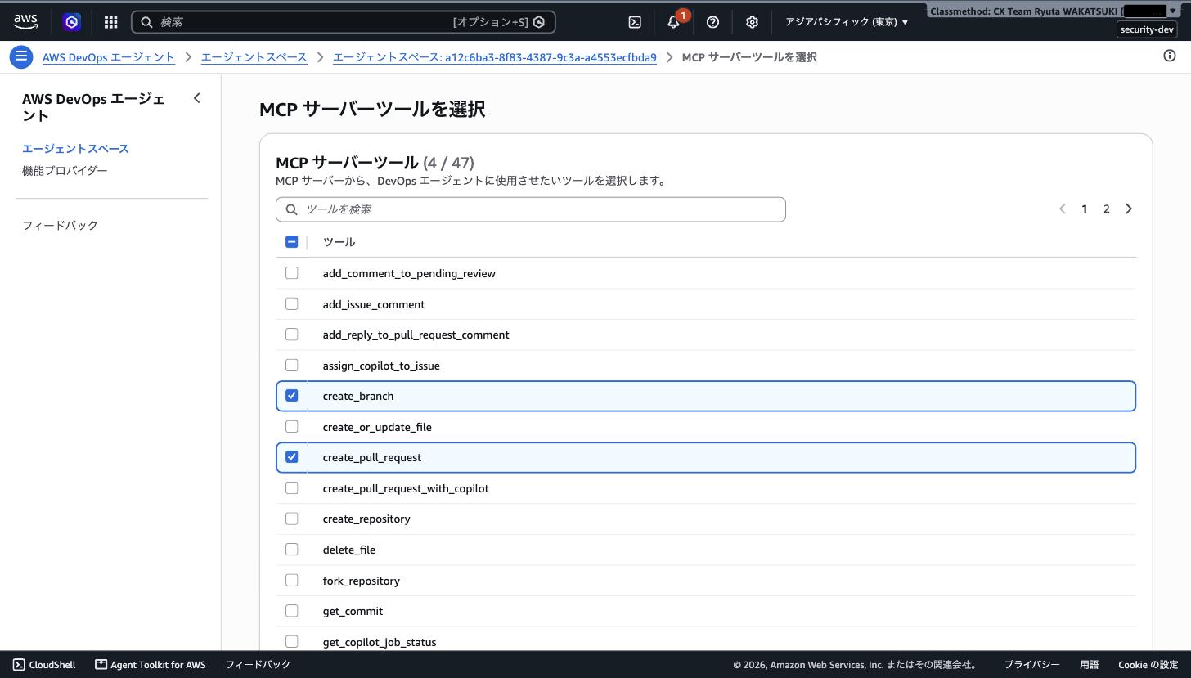
Task: Click the fork_repository tool name
Action: point(362,581)
